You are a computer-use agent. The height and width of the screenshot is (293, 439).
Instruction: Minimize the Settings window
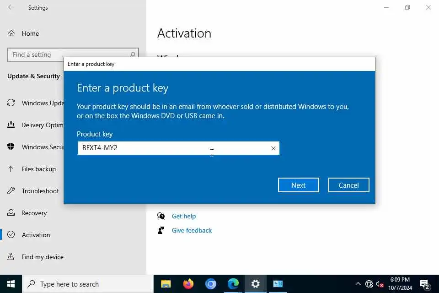tap(386, 8)
